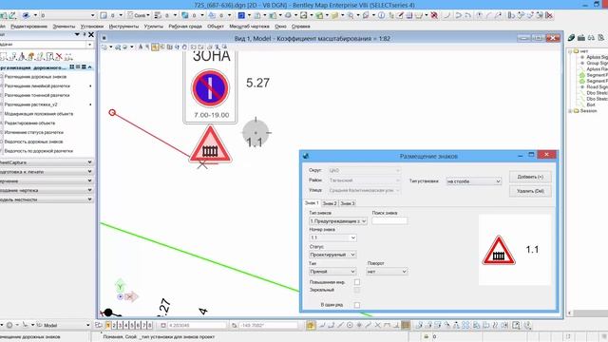608x342 pixels.
Task: Click the eye icon in top-left toolbar
Action: click(26, 15)
